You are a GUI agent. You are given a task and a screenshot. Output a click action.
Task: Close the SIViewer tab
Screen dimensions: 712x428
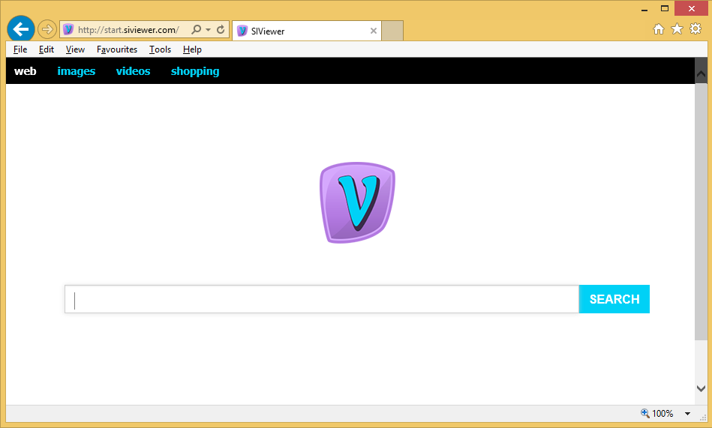(373, 31)
